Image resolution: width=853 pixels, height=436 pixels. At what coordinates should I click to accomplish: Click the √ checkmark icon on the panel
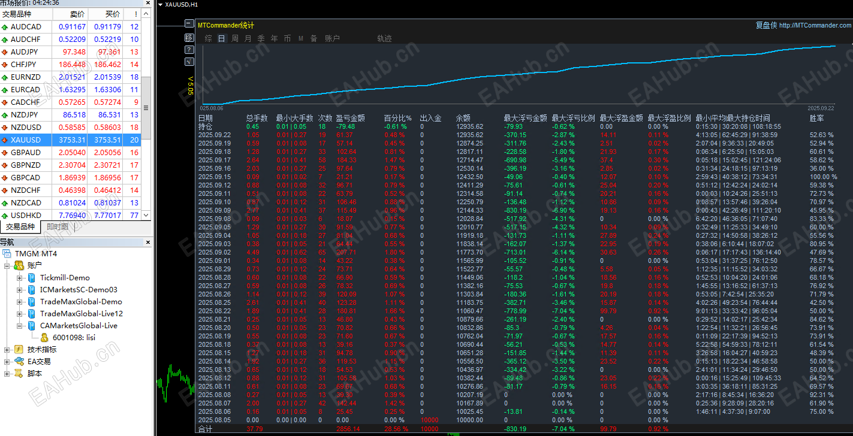189,61
